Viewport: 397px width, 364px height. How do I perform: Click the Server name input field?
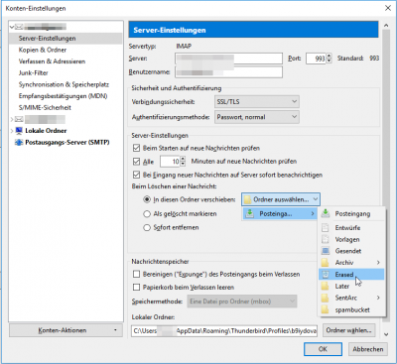click(x=228, y=59)
